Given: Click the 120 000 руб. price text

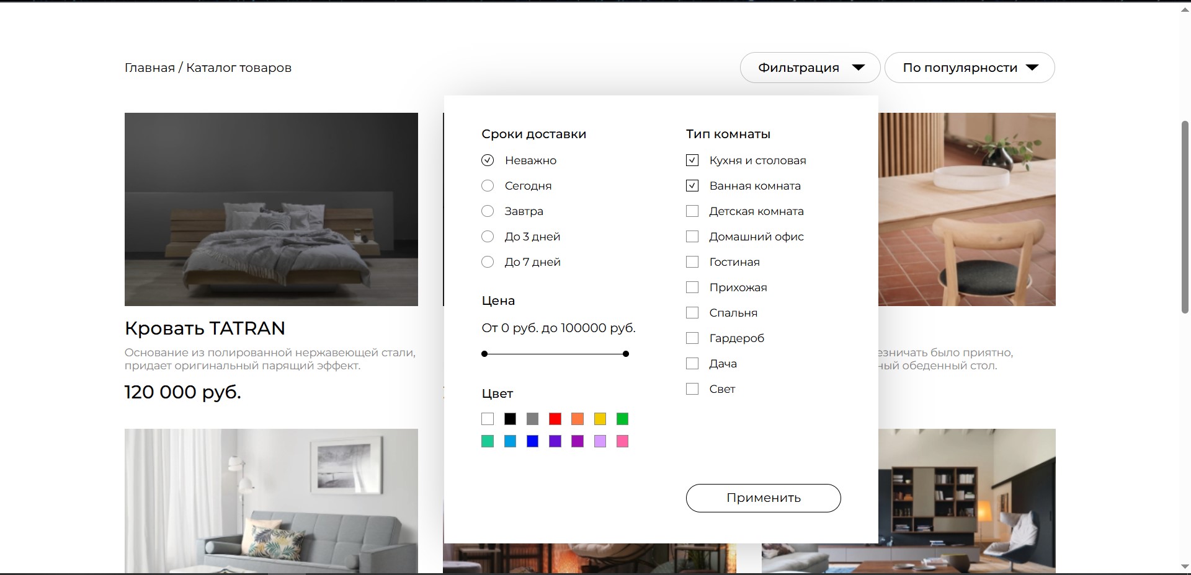Looking at the screenshot, I should click(x=183, y=392).
